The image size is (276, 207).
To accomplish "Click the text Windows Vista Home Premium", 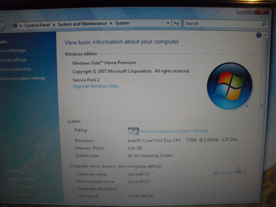I will (104, 63).
